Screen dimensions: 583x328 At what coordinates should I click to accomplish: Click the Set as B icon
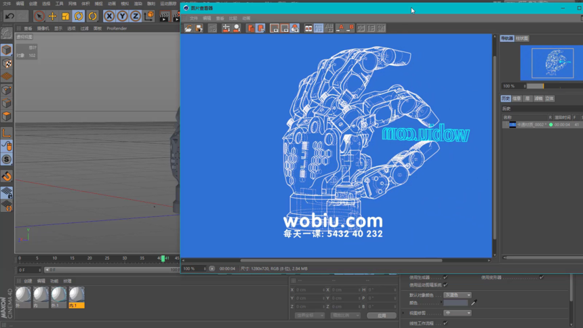[x=350, y=28]
